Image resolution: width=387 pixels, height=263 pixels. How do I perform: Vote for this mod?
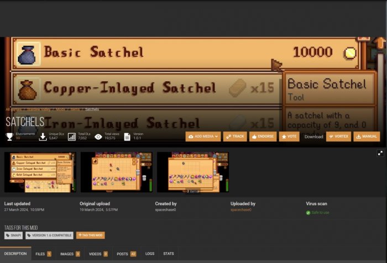click(x=289, y=136)
